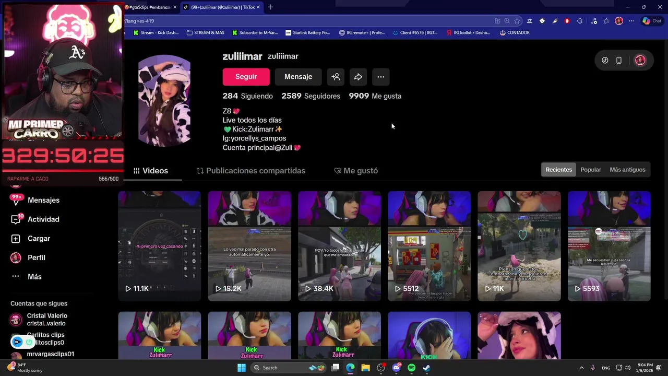Click the Seguir button
The height and width of the screenshot is (376, 668).
click(246, 77)
